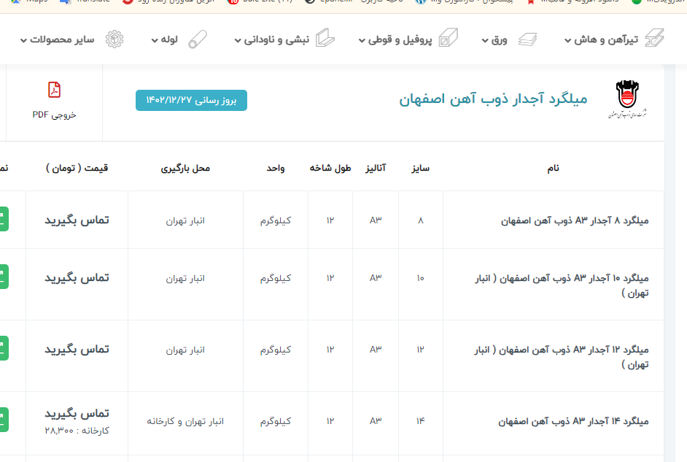
Task: Click the I-beam icon beside تیرآهن و هاش
Action: click(x=654, y=39)
